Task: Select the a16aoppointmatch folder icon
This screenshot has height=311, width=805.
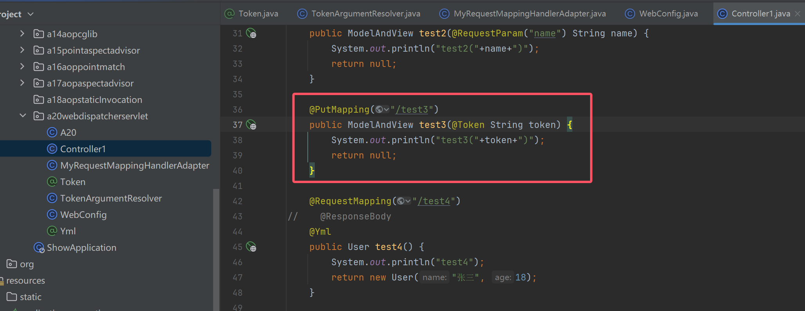Action: tap(38, 67)
